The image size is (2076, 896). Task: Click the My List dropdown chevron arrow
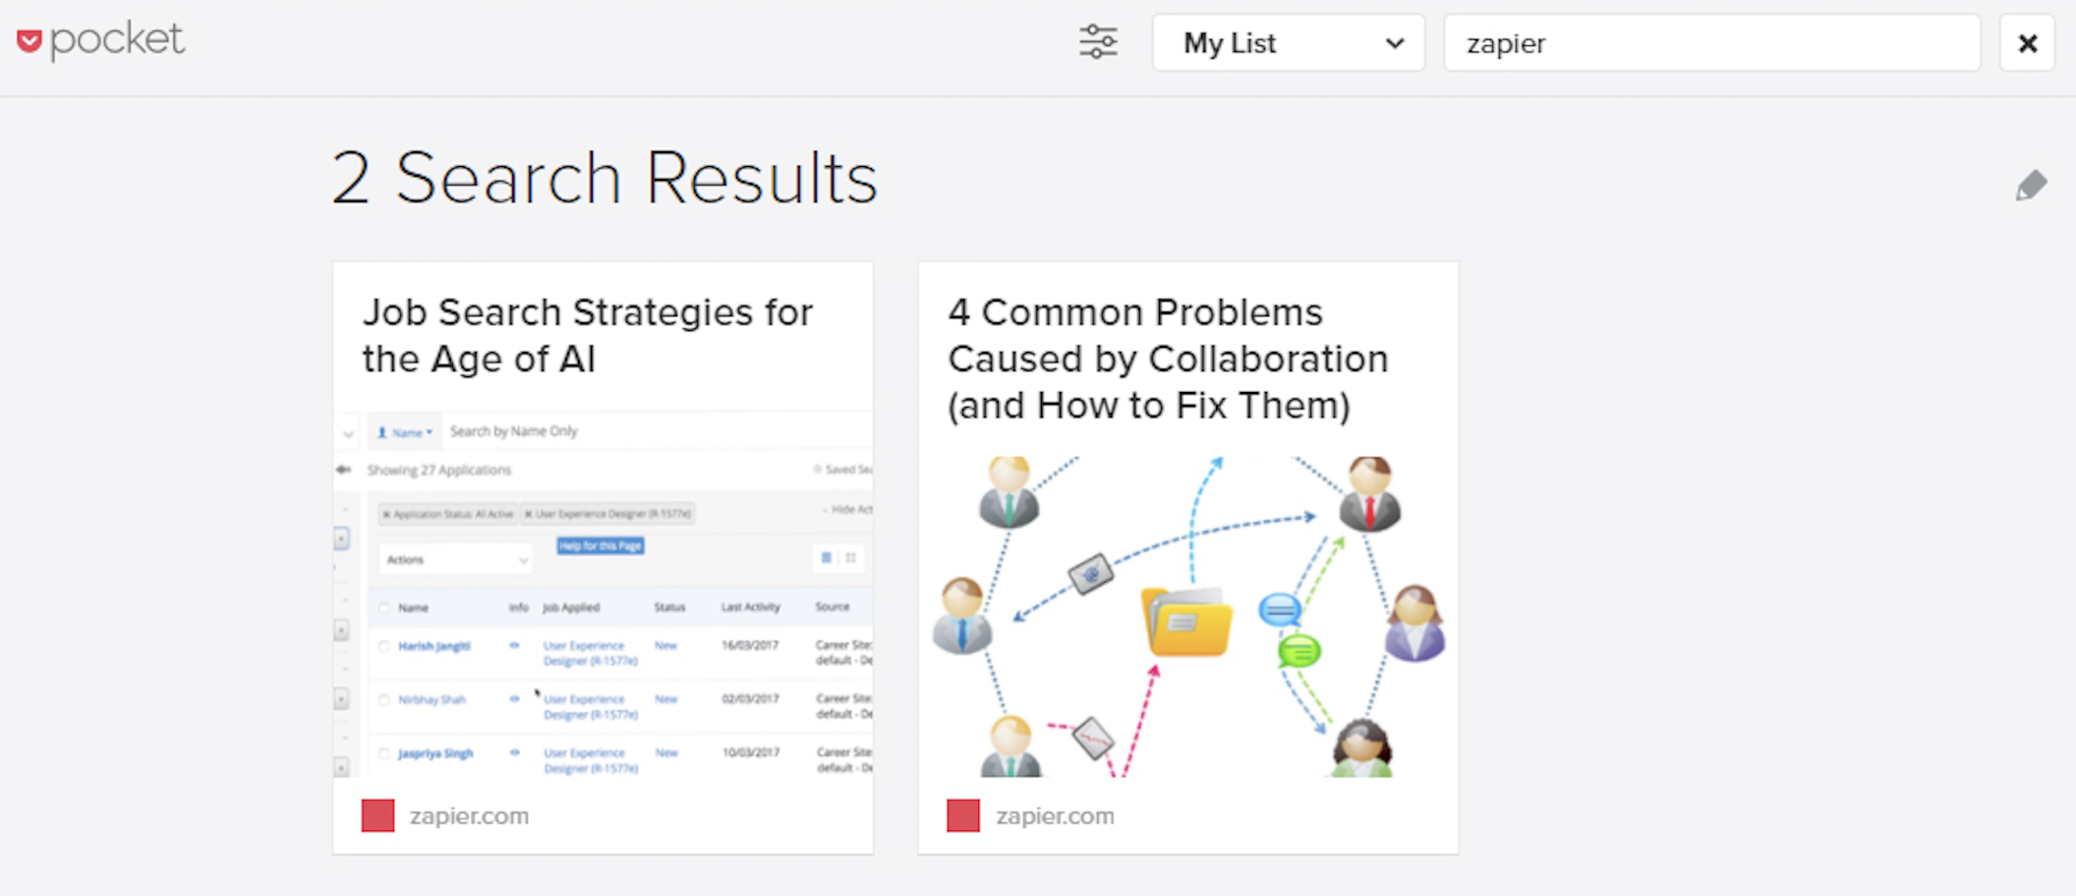[1394, 44]
